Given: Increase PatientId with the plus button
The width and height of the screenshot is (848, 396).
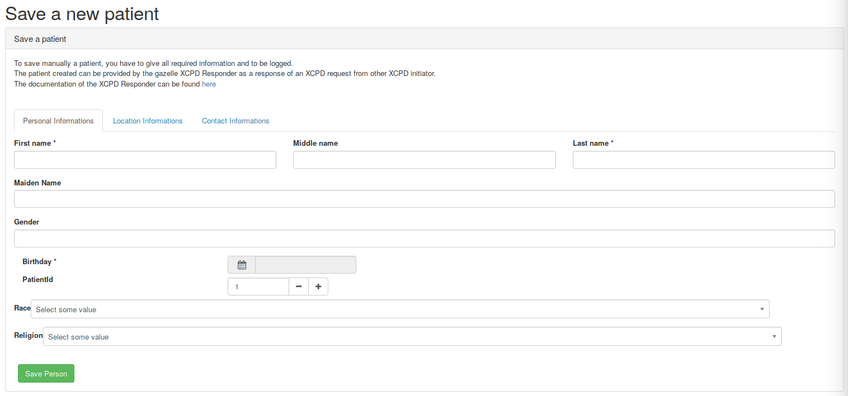Looking at the screenshot, I should (x=318, y=287).
